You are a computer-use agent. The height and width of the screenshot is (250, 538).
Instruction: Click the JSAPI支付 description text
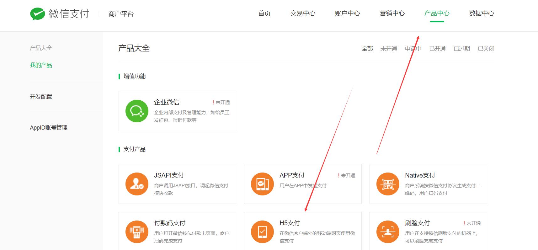coord(191,189)
